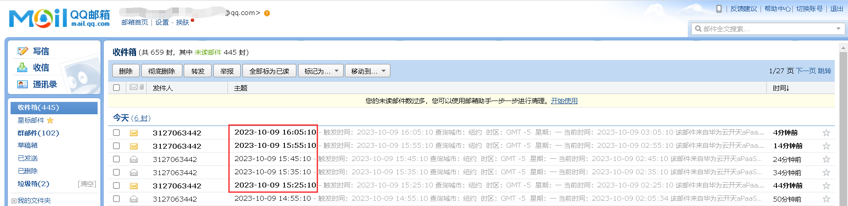Click the unread envelope icon for 15:25:10 mail
Image resolution: width=848 pixels, height=206 pixels.
coord(133,186)
